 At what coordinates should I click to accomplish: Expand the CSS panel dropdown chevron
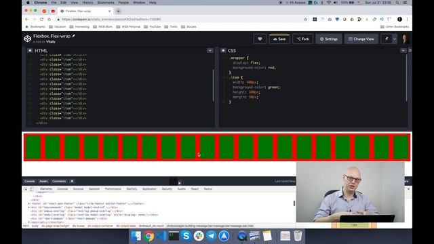403,51
